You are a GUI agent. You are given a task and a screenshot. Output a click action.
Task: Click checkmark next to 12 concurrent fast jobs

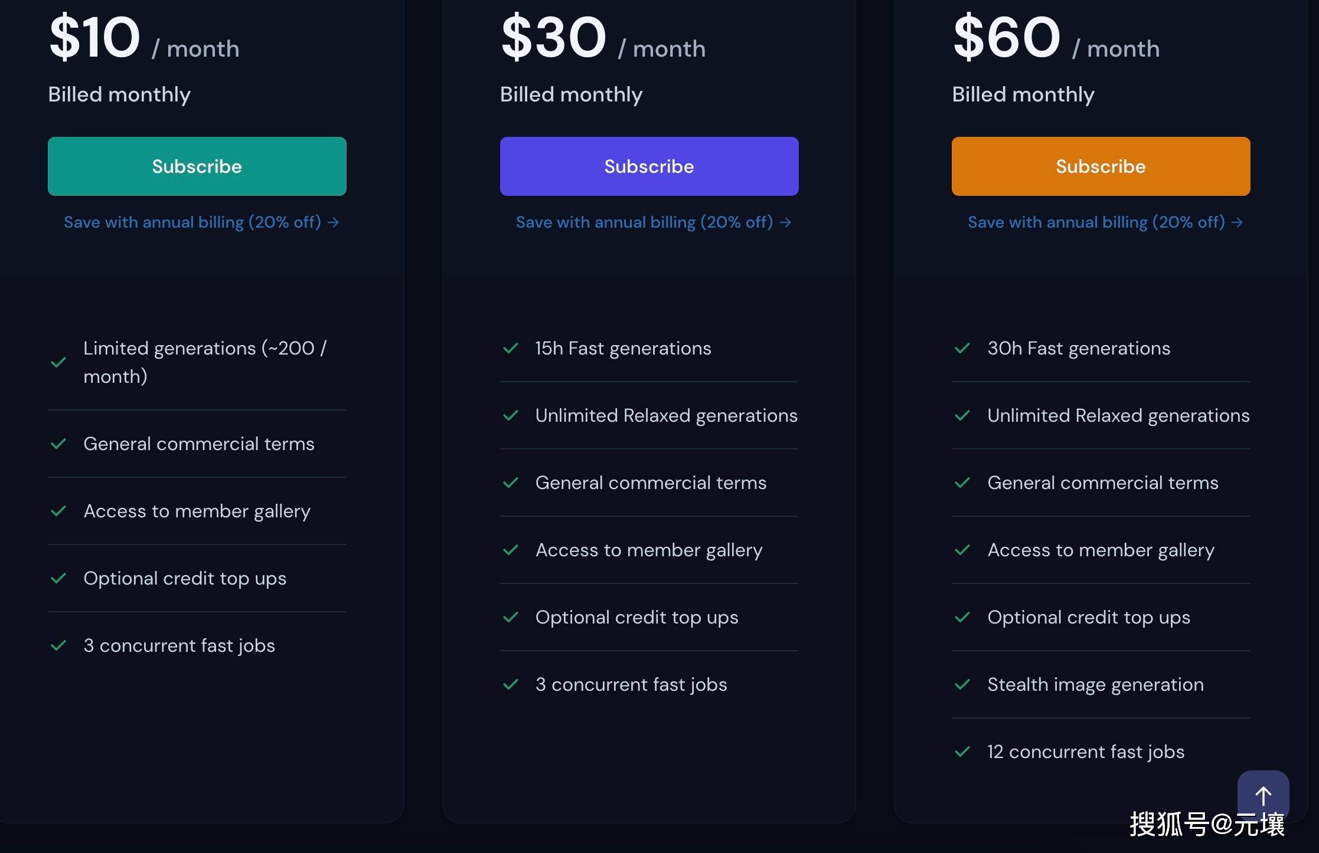coord(962,752)
